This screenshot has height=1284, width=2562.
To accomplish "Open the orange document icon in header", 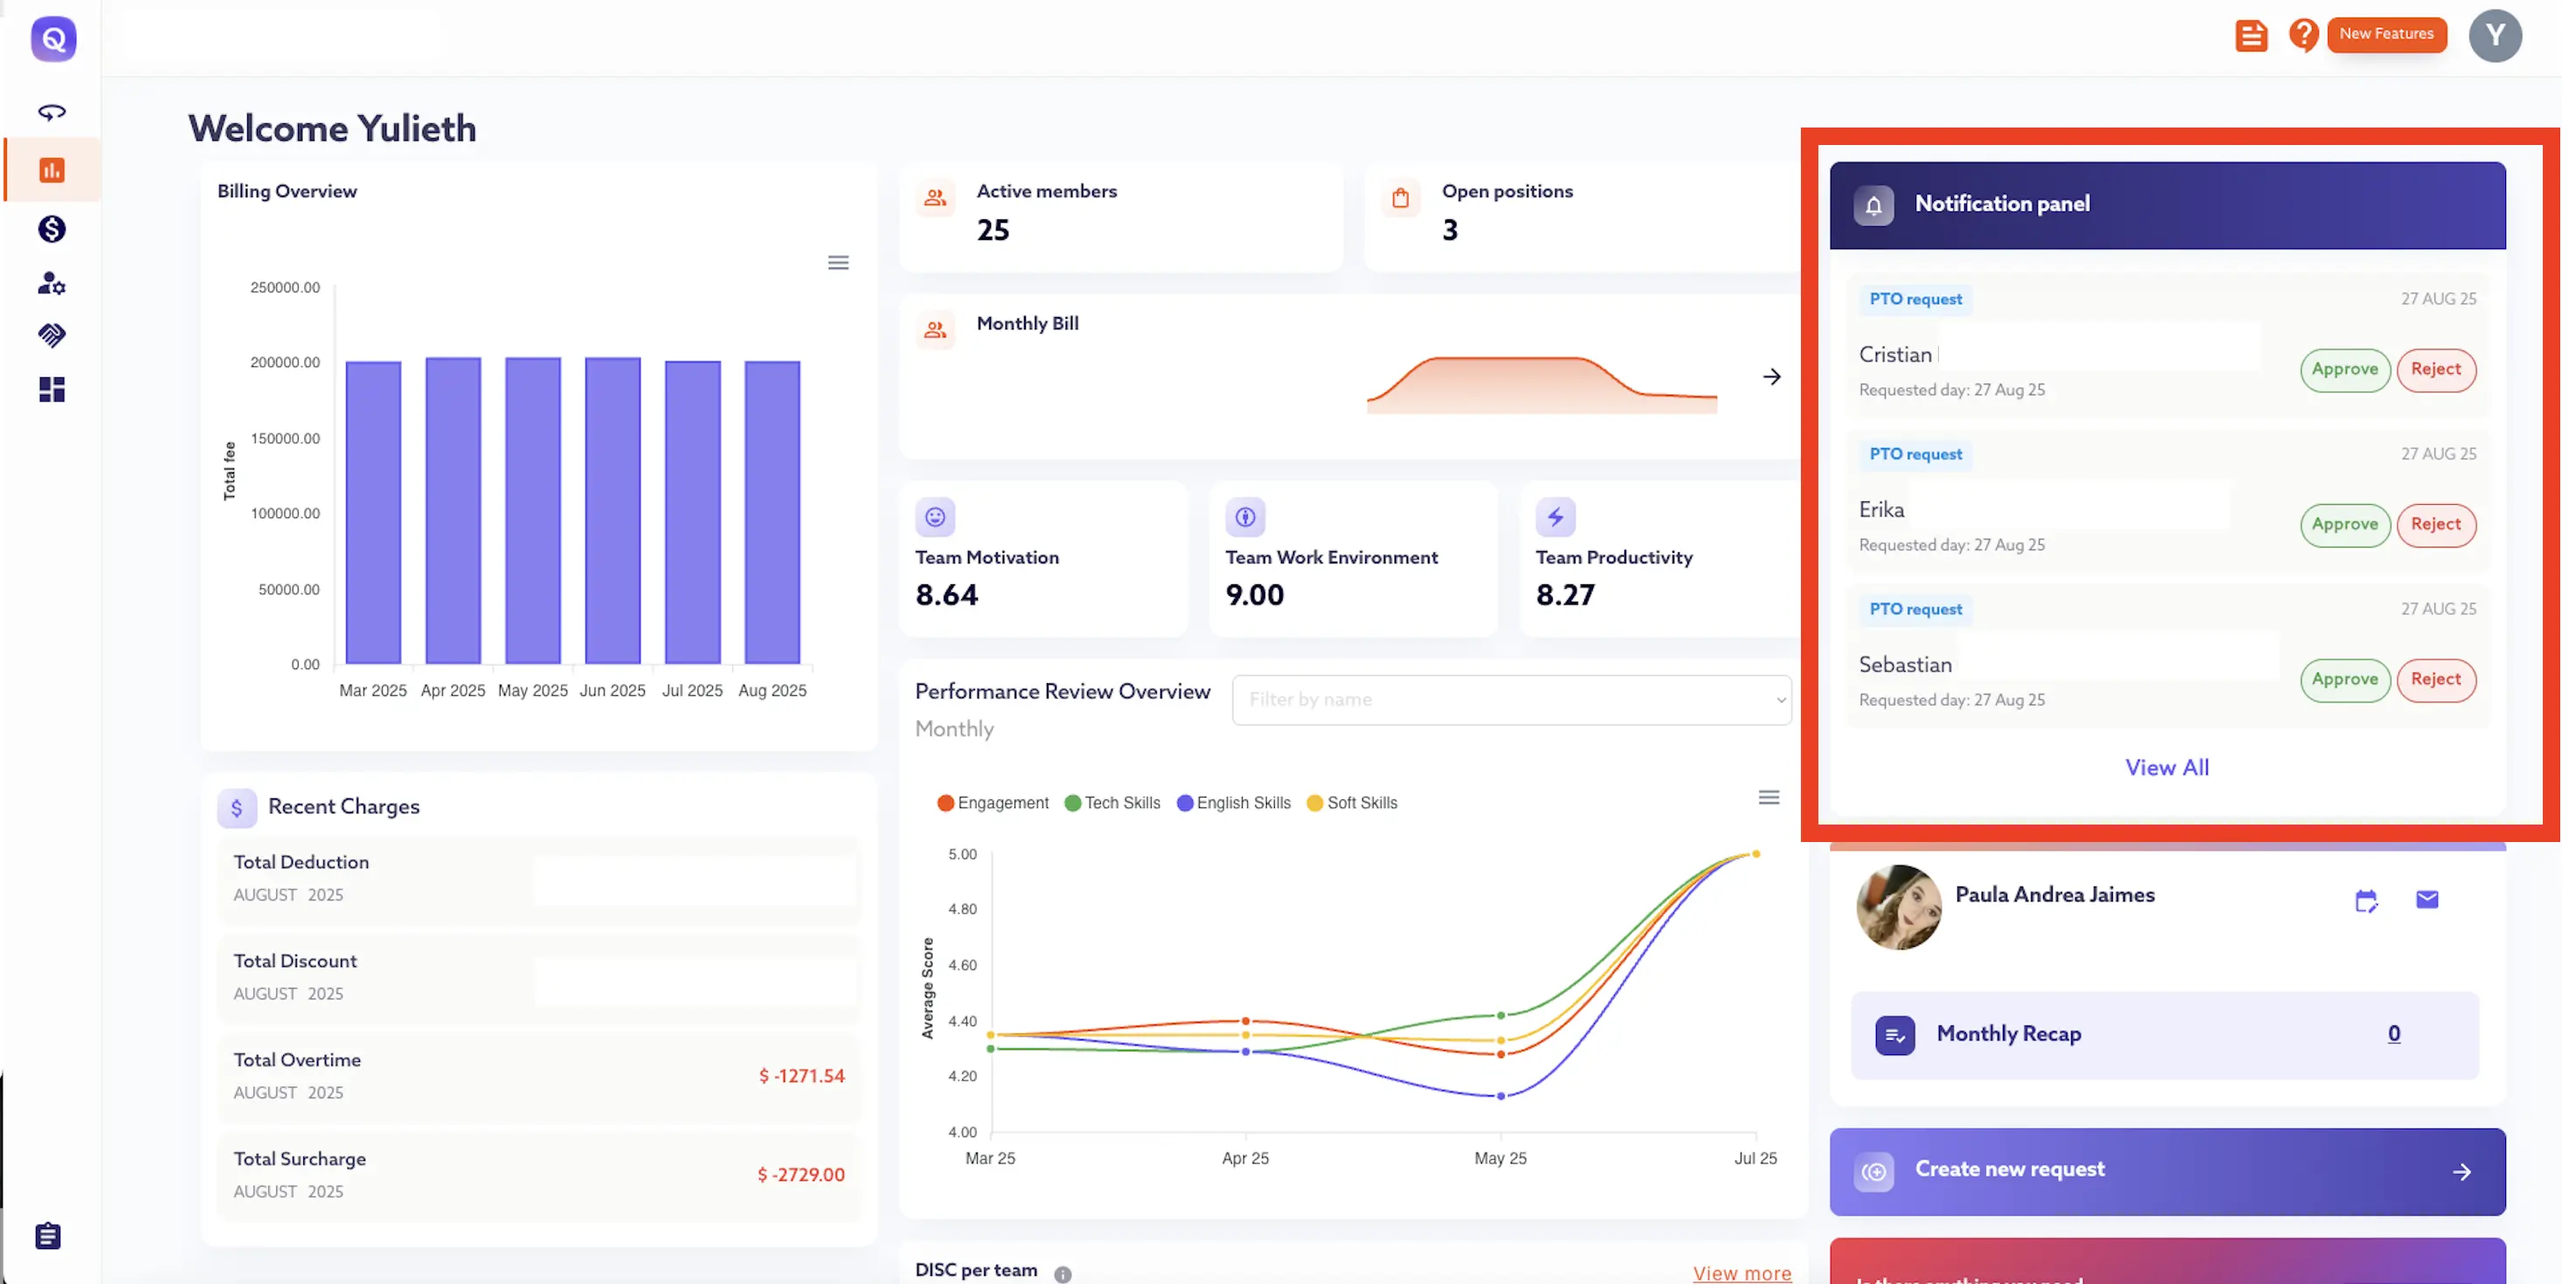I will (2251, 36).
